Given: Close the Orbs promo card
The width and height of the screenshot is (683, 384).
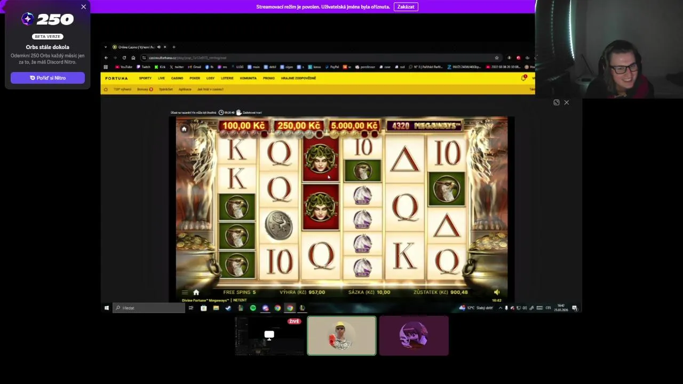Looking at the screenshot, I should pos(83,7).
